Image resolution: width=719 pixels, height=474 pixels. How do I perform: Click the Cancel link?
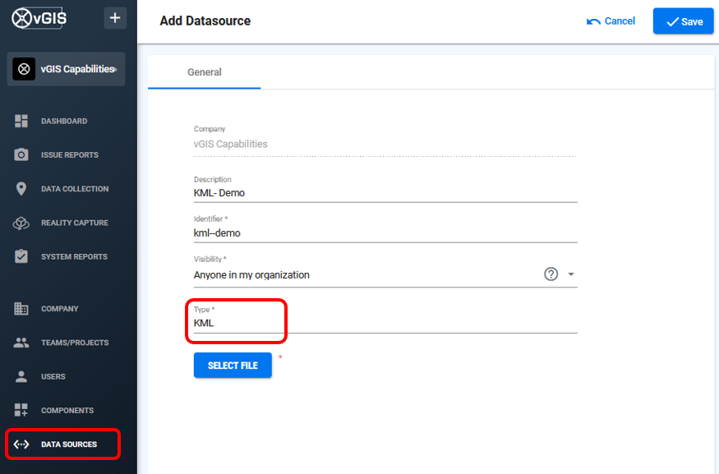pos(611,21)
